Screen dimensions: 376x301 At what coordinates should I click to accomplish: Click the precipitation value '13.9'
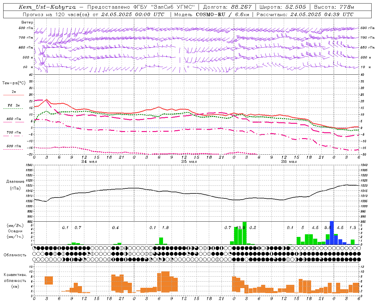tap(240, 228)
